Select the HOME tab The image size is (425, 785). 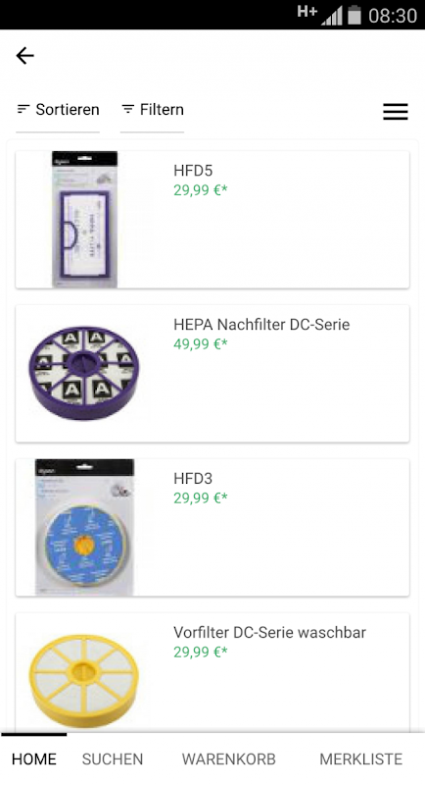34,759
